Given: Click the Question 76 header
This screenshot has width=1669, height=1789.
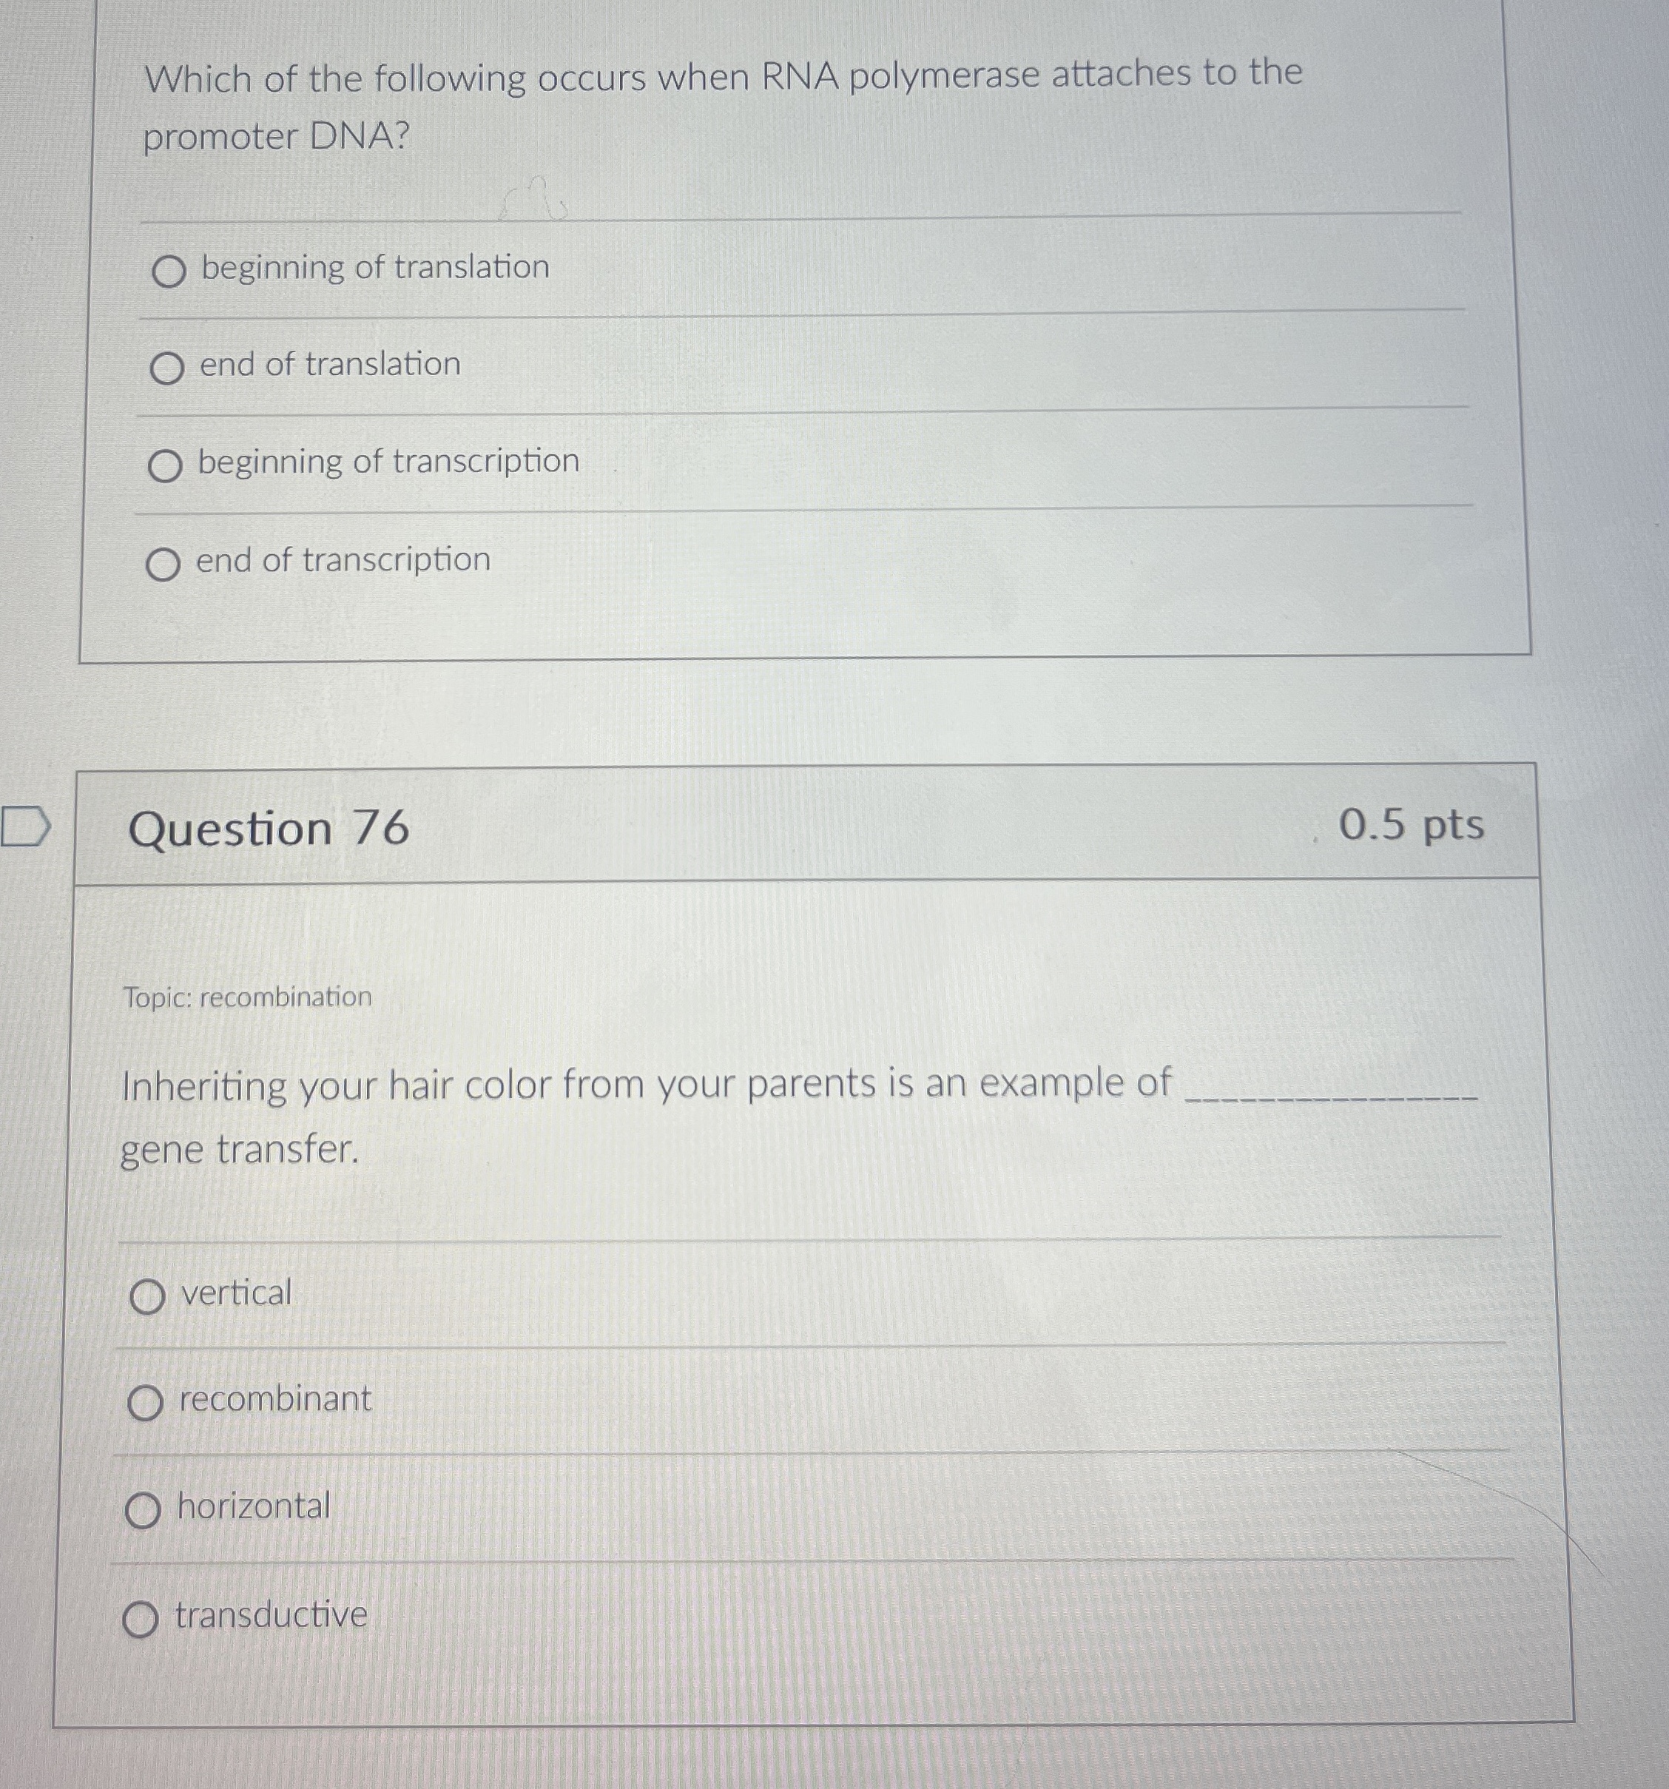Looking at the screenshot, I should click(x=270, y=828).
